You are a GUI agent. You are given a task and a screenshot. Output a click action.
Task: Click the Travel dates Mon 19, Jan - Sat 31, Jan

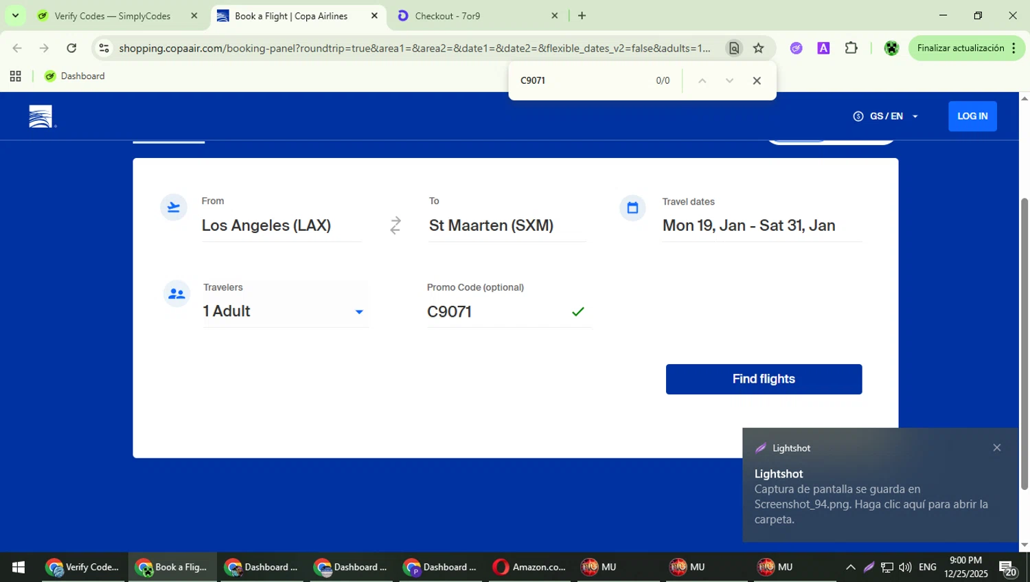tap(762, 225)
